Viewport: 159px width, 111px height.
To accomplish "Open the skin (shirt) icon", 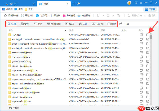I will (136, 3).
